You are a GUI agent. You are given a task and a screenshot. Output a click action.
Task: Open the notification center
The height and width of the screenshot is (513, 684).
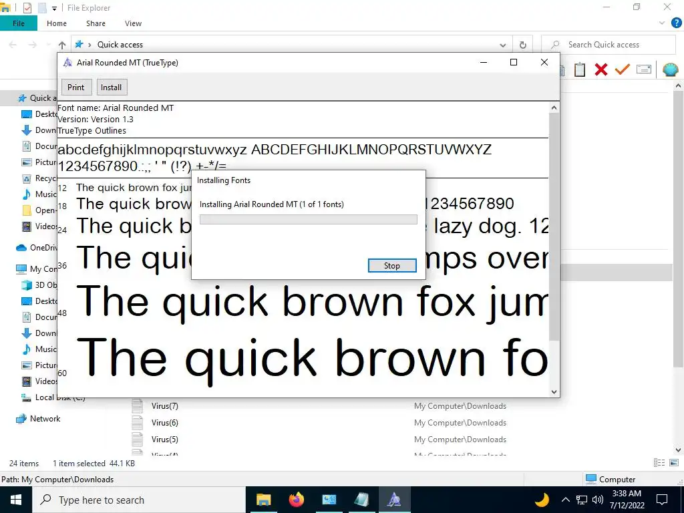coord(662,500)
